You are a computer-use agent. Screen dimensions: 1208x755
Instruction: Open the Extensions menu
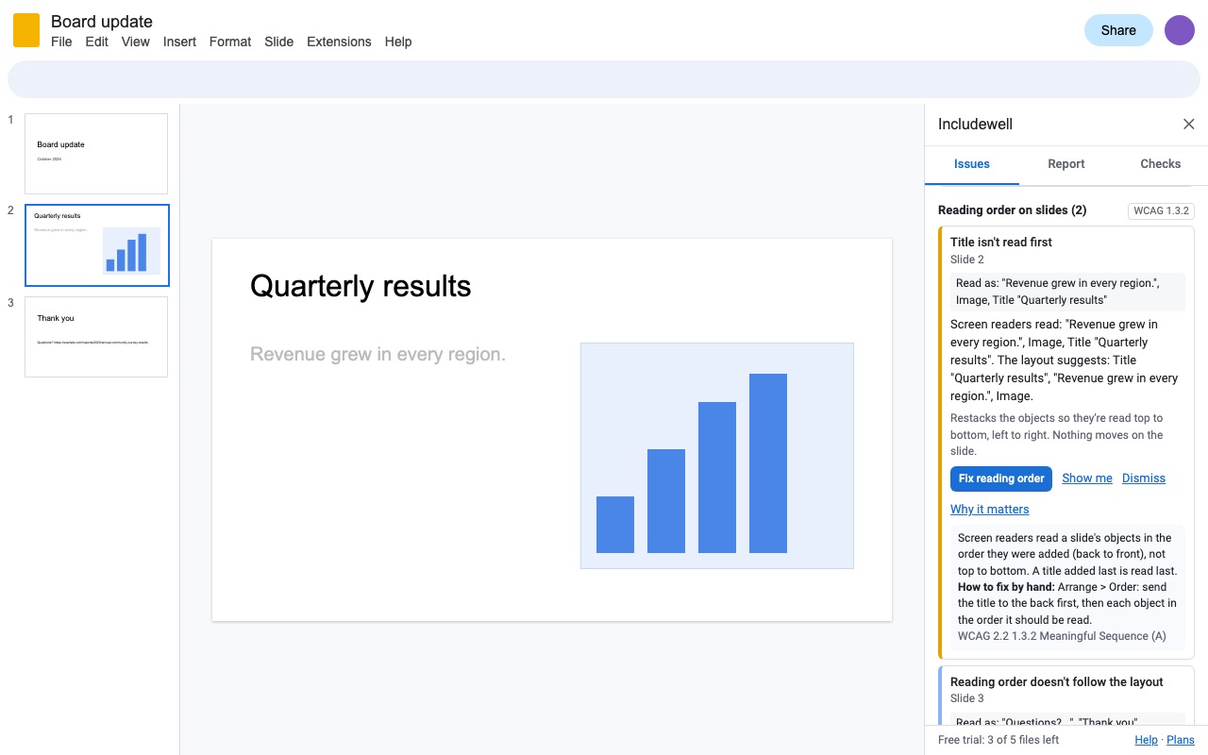pos(339,42)
